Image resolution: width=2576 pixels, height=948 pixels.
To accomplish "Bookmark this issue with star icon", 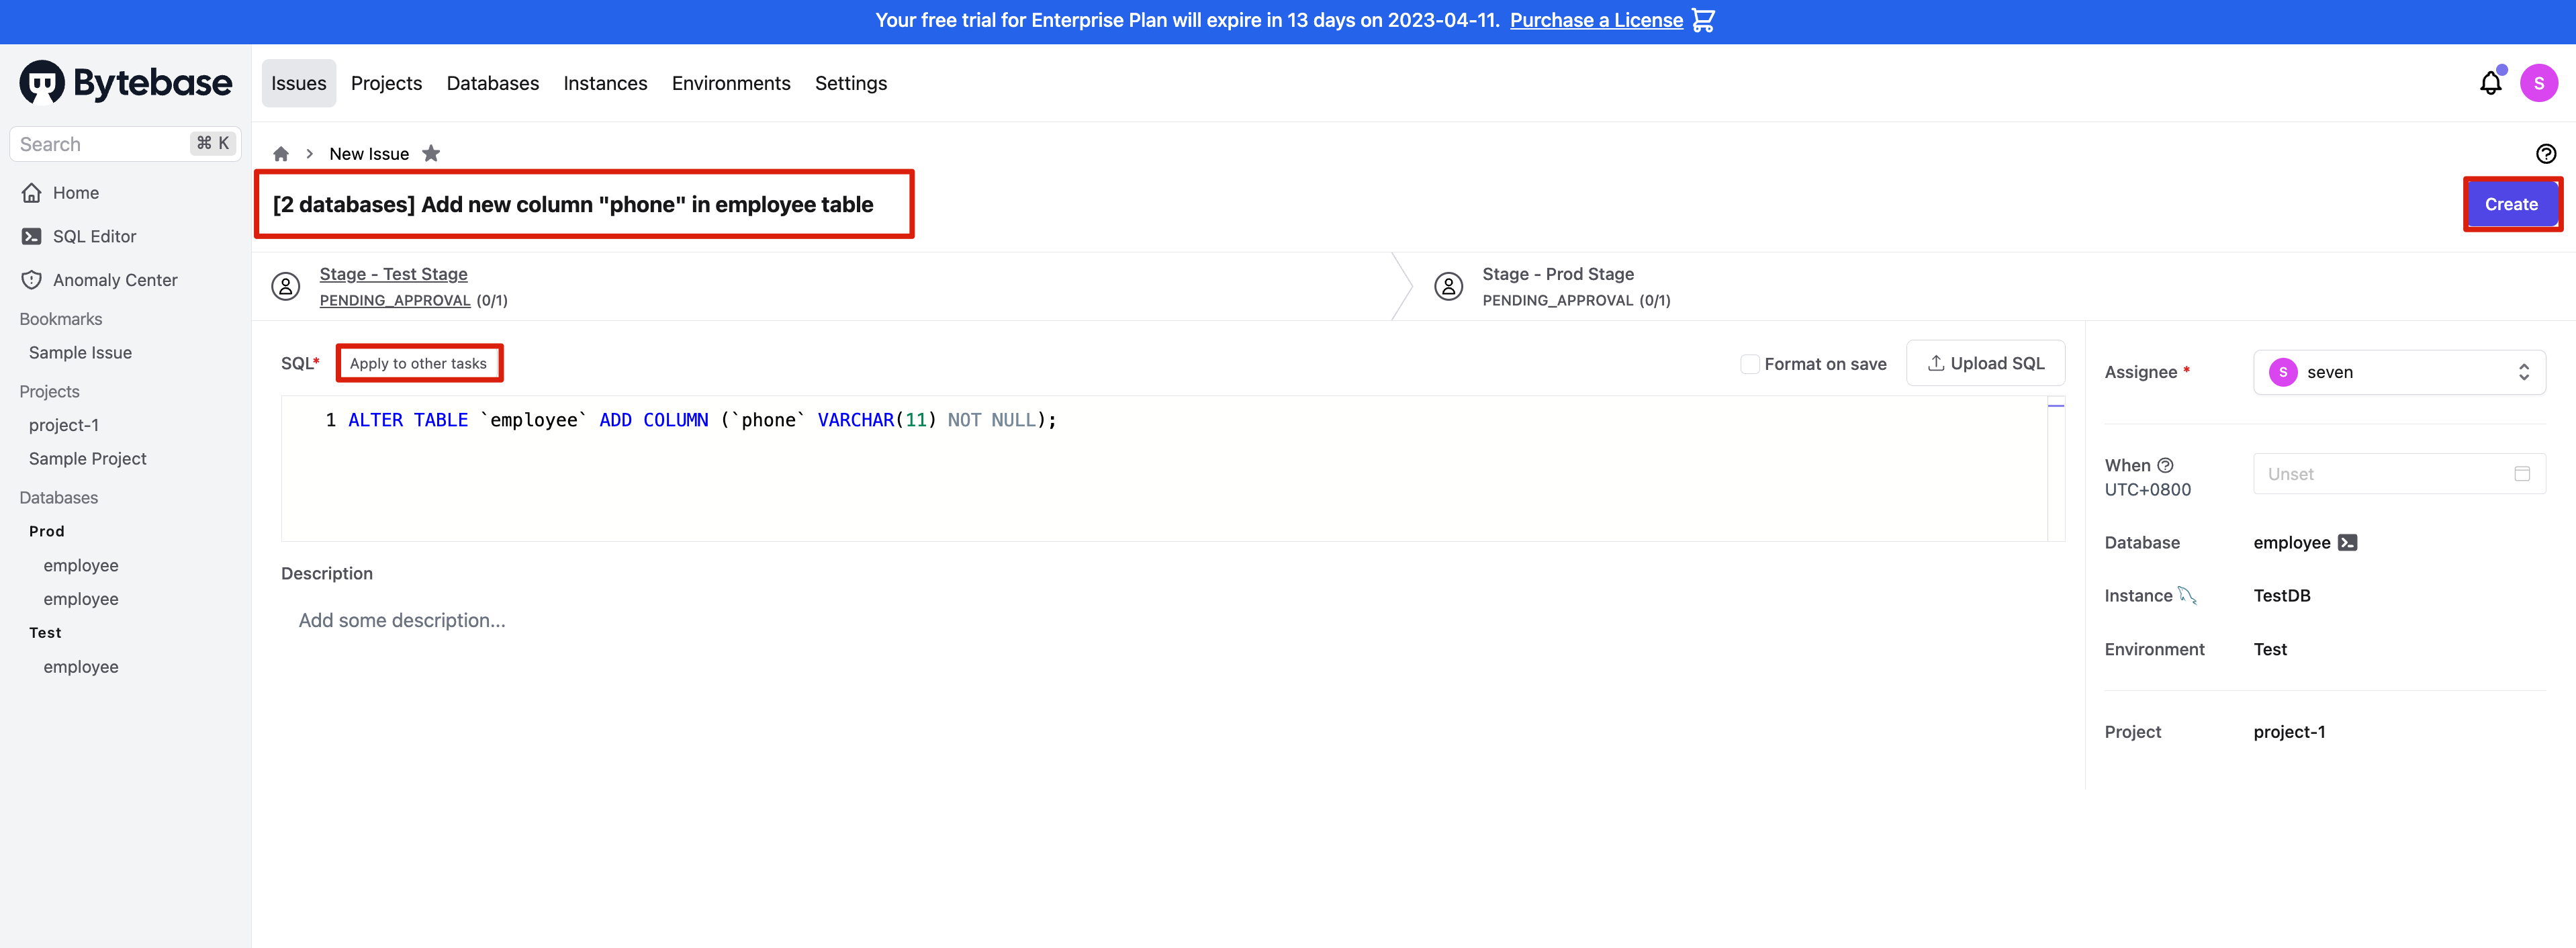I will point(431,153).
